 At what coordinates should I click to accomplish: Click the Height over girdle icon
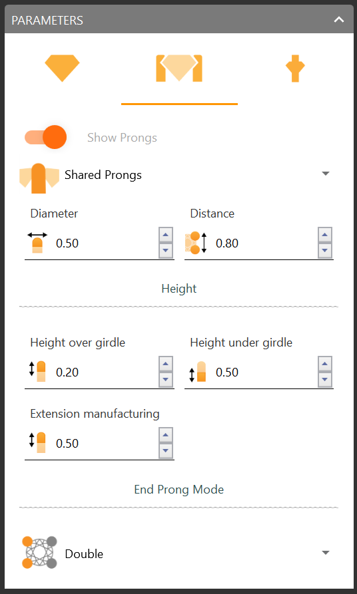(37, 372)
